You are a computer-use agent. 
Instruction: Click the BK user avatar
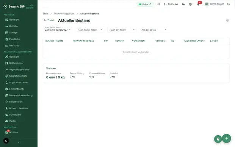coord(207,4)
